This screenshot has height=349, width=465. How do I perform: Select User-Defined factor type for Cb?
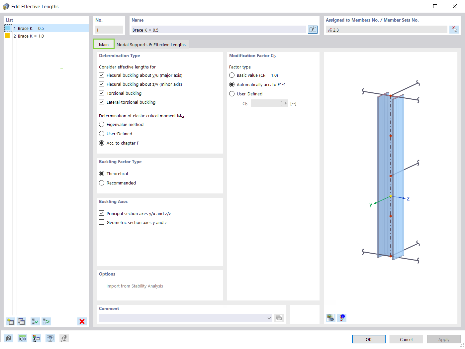coord(232,94)
